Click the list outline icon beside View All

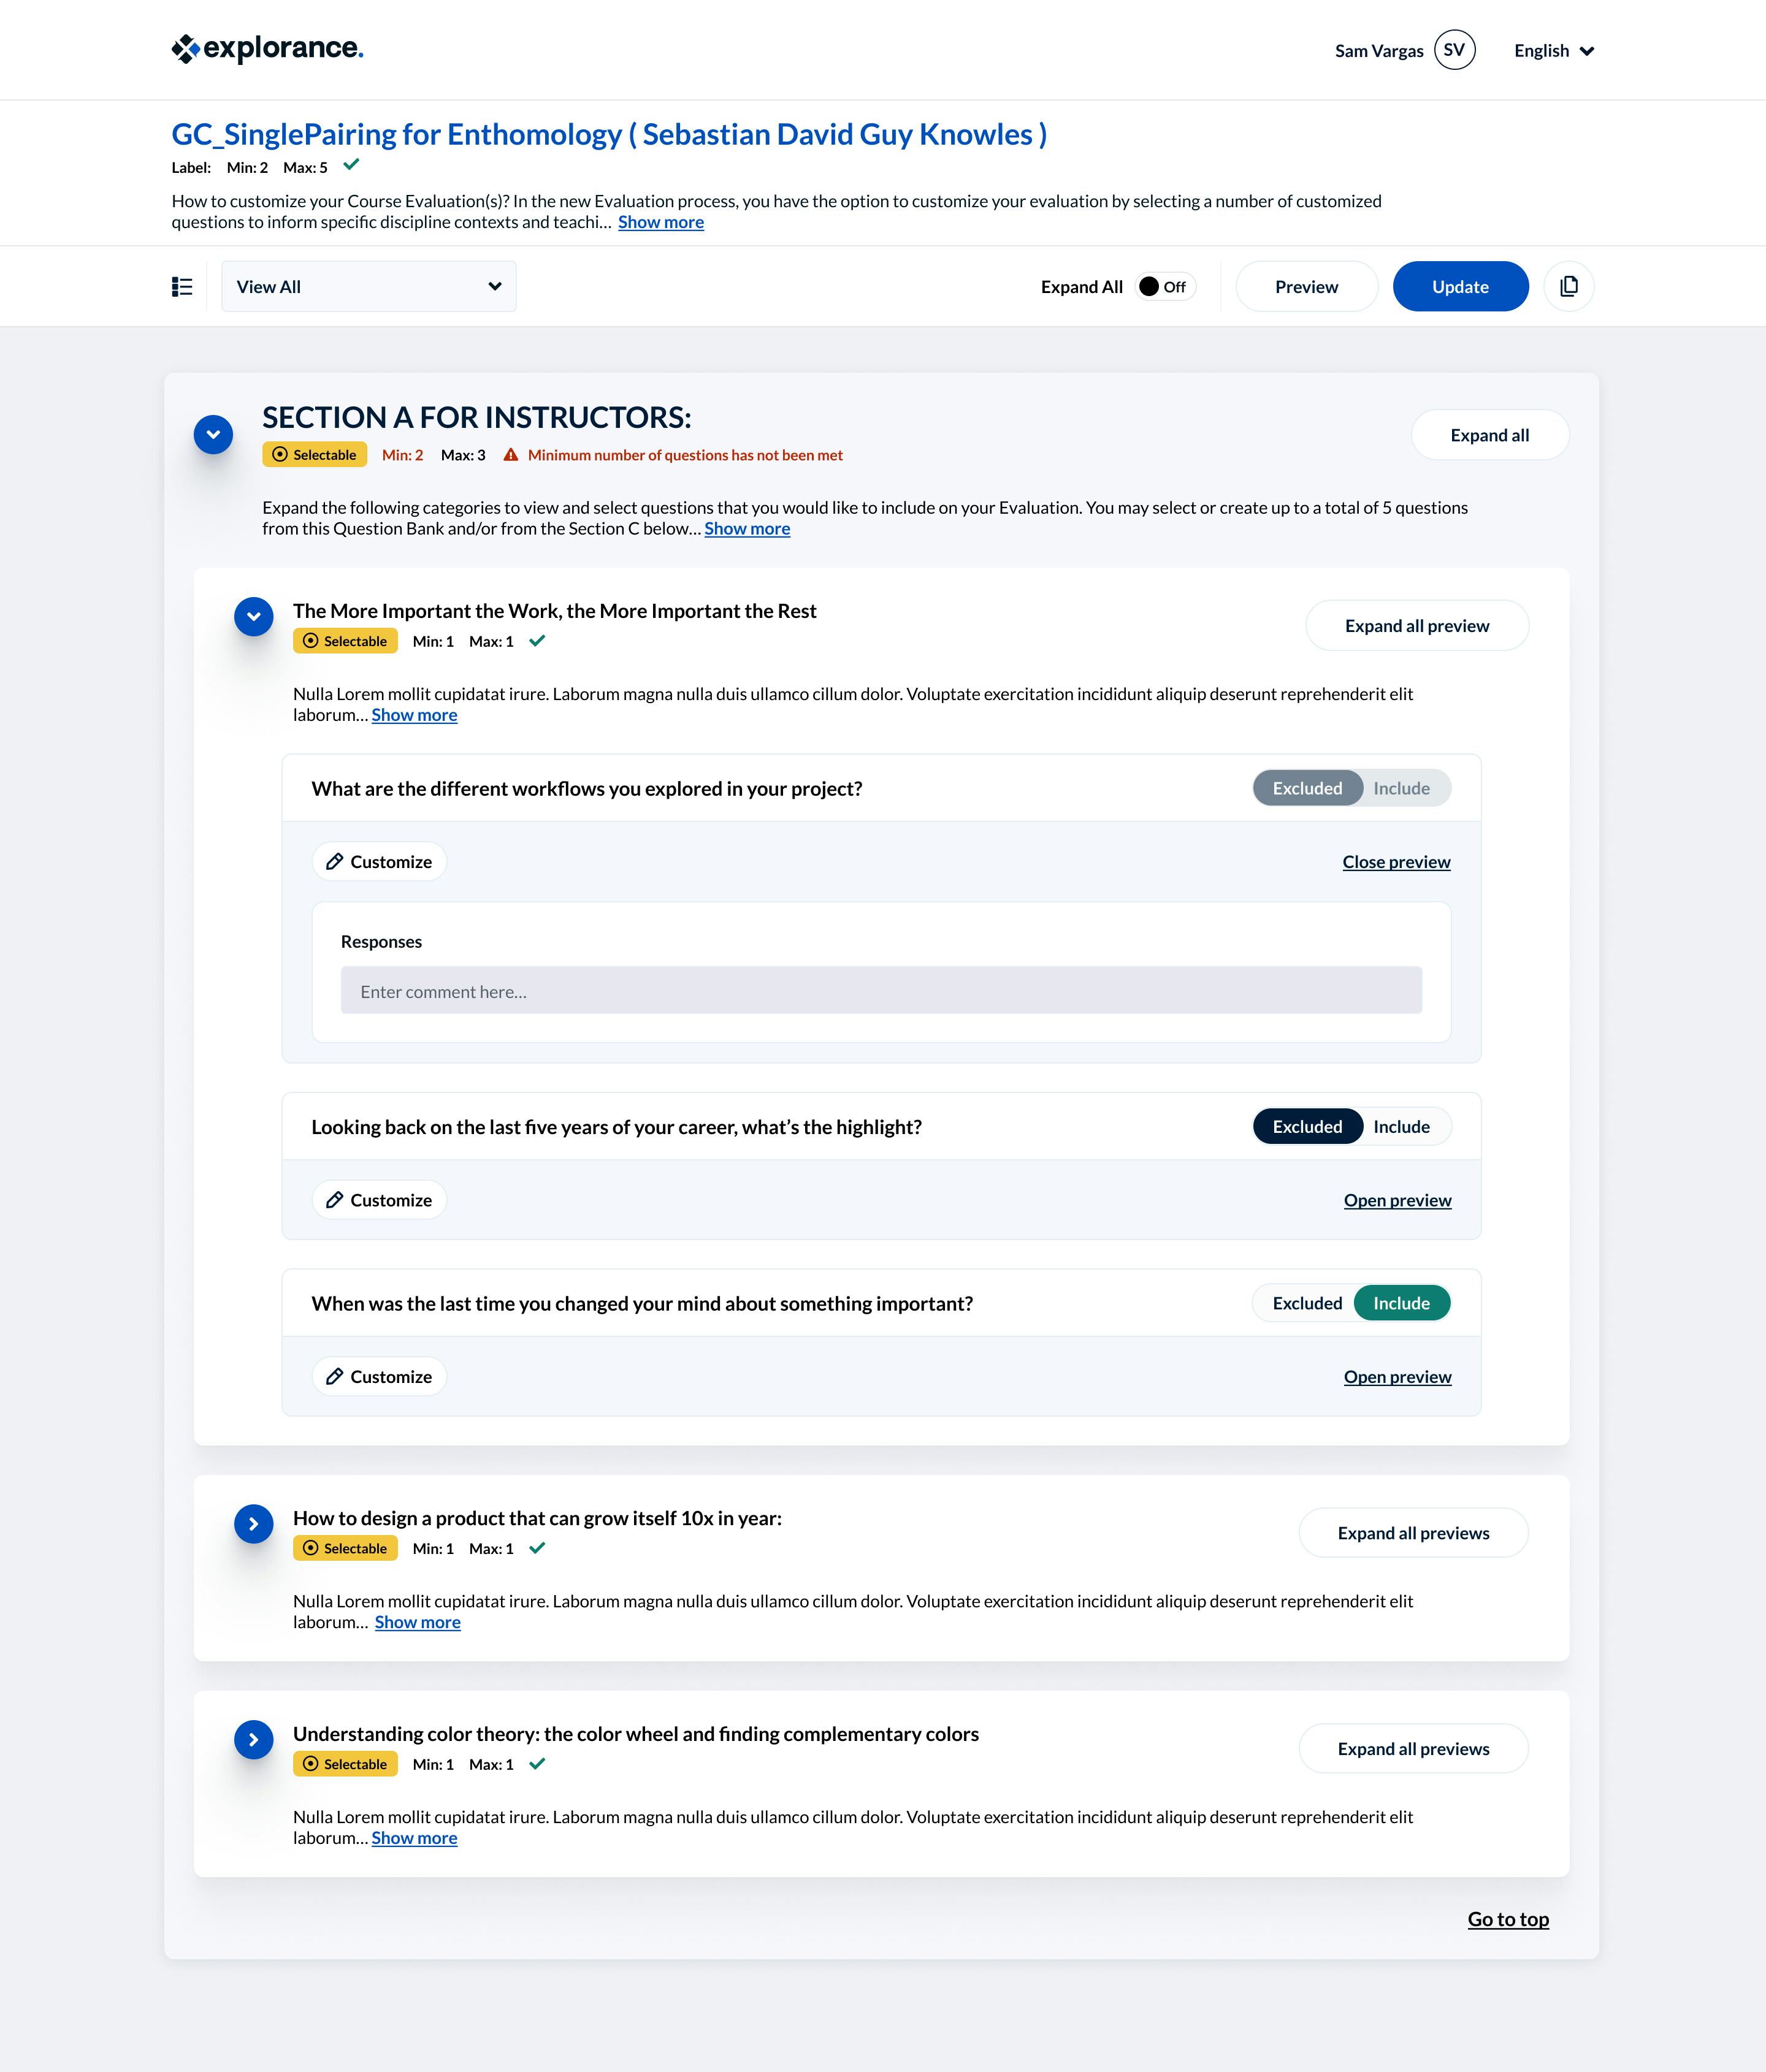[182, 287]
